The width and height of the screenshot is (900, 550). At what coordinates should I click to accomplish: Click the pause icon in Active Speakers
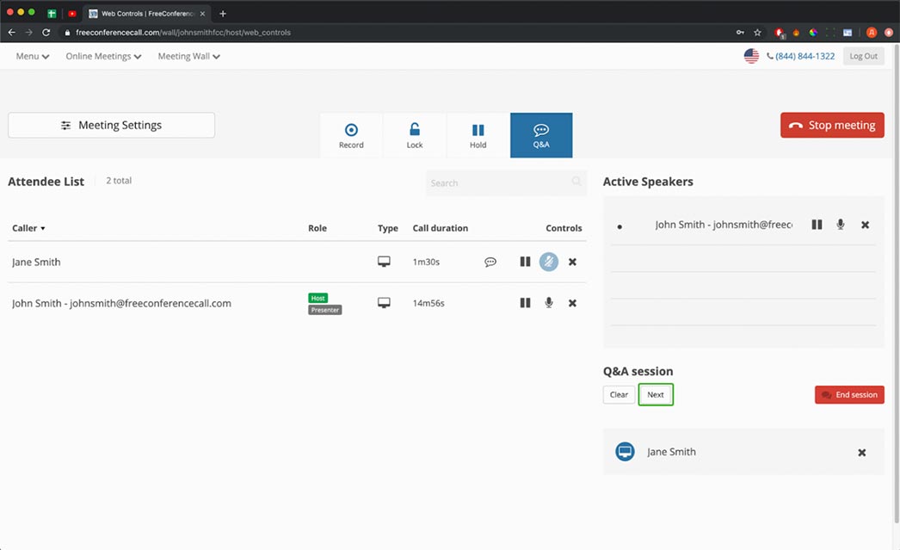[x=817, y=225]
